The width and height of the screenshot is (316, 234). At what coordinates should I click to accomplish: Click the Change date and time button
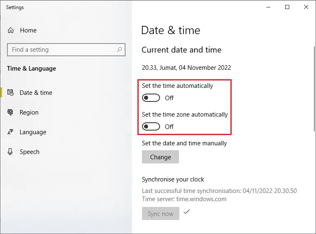tap(160, 157)
